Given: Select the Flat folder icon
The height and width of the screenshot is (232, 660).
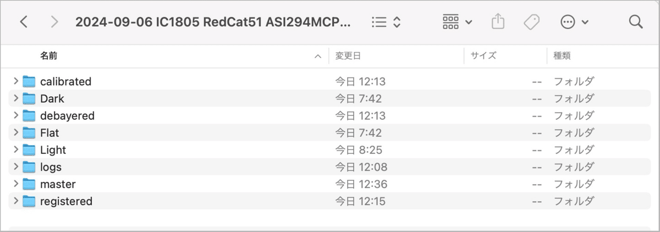Looking at the screenshot, I should click(29, 133).
